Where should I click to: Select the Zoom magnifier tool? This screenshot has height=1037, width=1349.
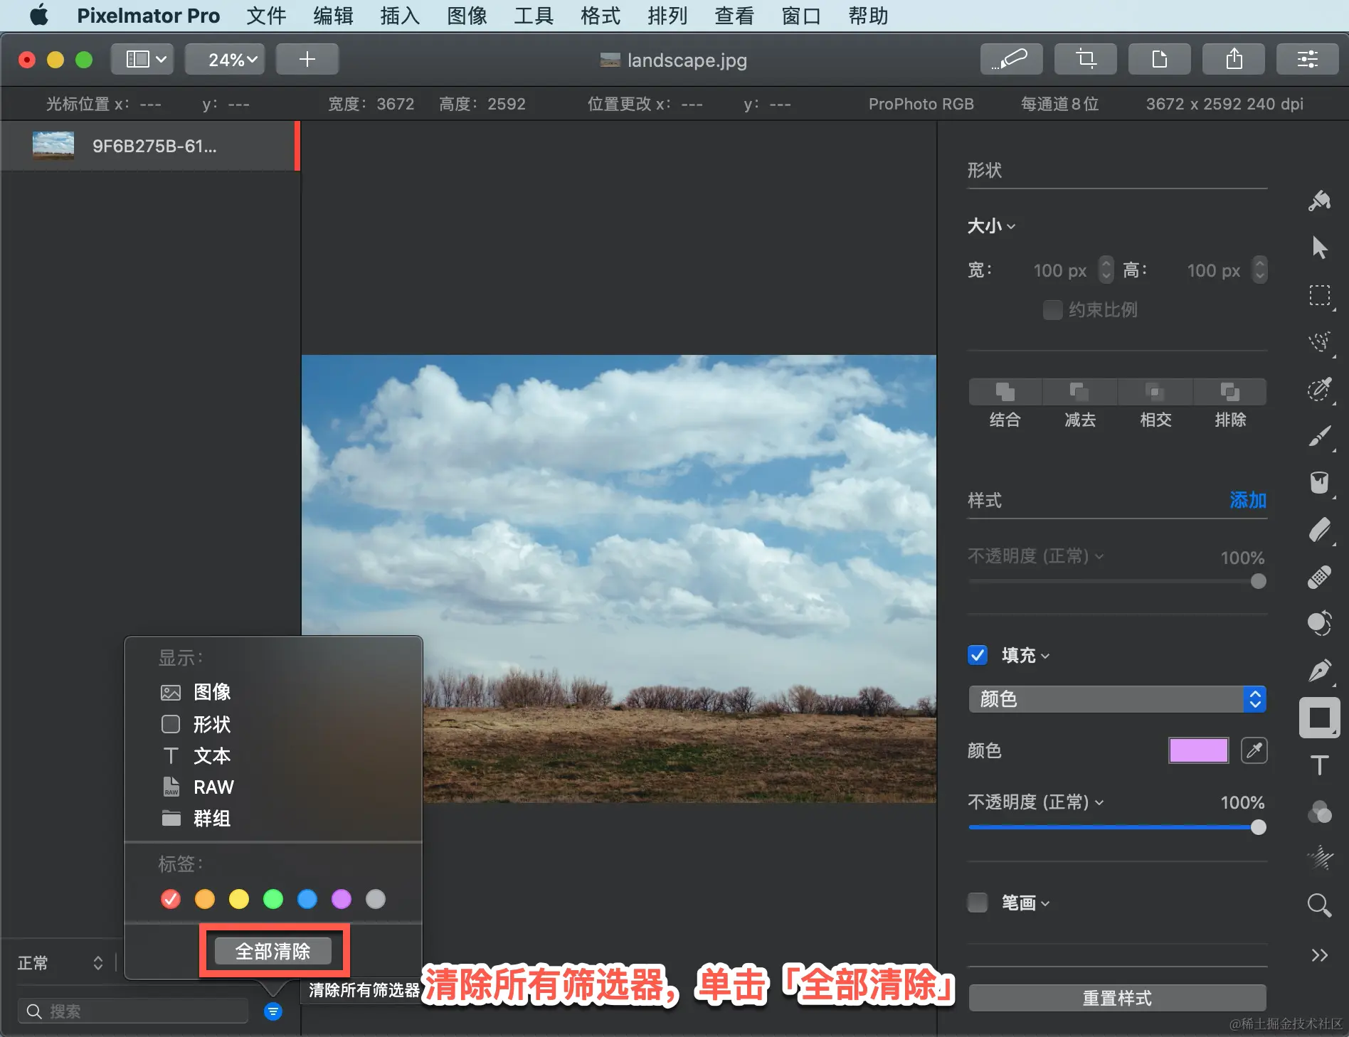1320,905
